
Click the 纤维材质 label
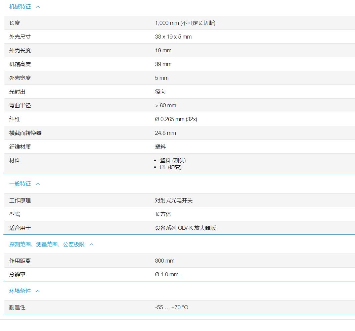[x=17, y=147]
